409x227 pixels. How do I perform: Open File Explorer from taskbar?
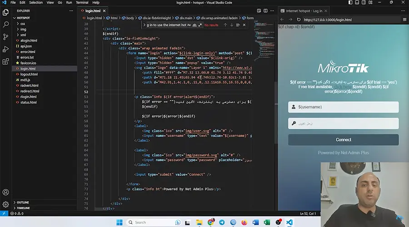(200, 222)
